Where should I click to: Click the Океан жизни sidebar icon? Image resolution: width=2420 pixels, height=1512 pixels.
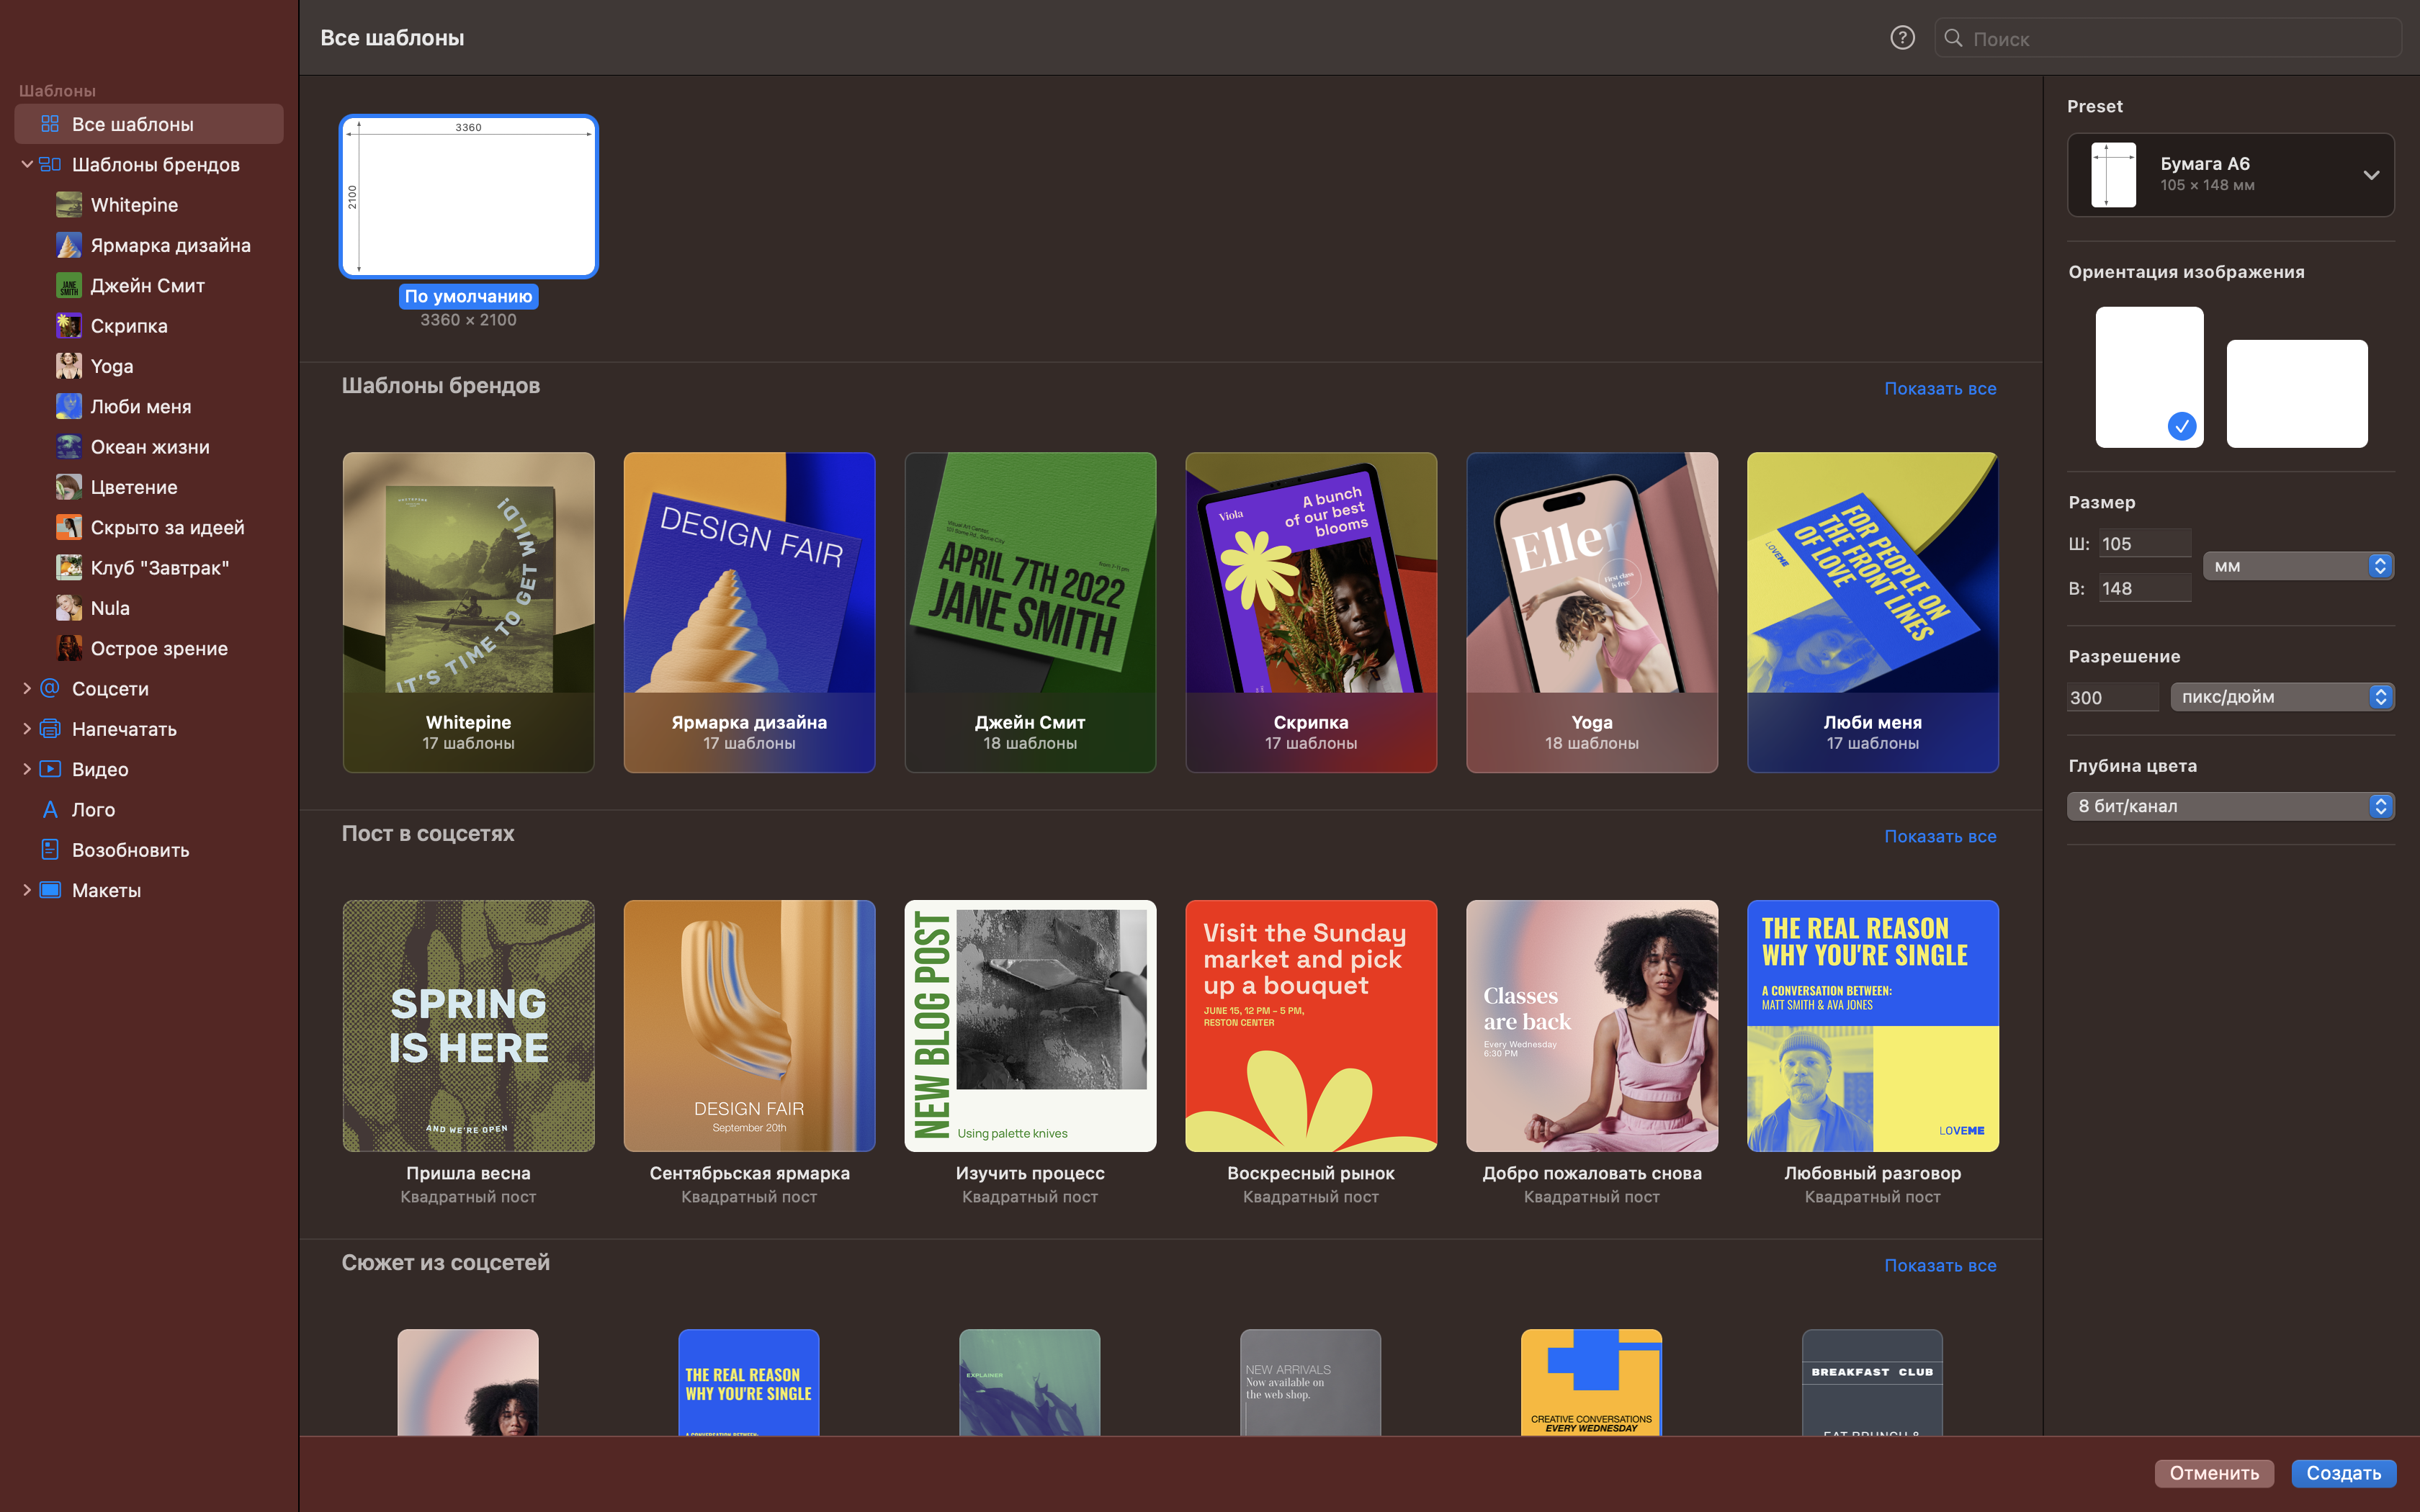coord(69,447)
